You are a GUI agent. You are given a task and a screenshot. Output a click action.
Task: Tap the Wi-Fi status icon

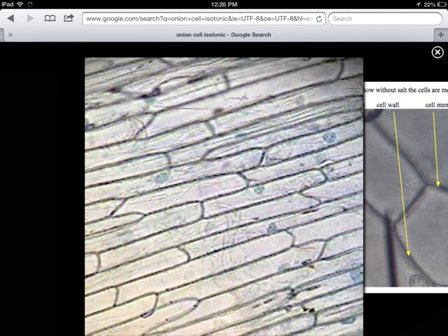20,4
